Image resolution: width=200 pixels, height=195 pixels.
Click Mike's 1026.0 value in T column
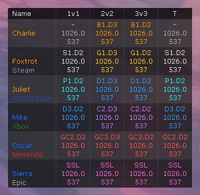click(175, 117)
